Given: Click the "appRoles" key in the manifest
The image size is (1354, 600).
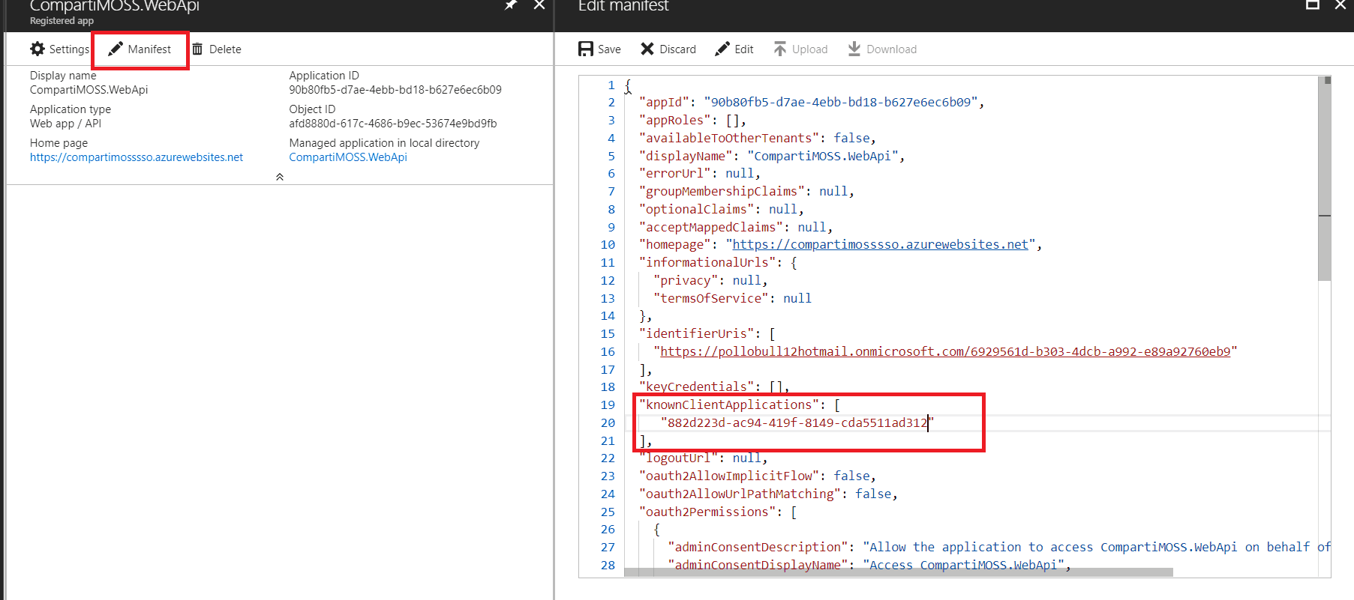Looking at the screenshot, I should (x=675, y=121).
